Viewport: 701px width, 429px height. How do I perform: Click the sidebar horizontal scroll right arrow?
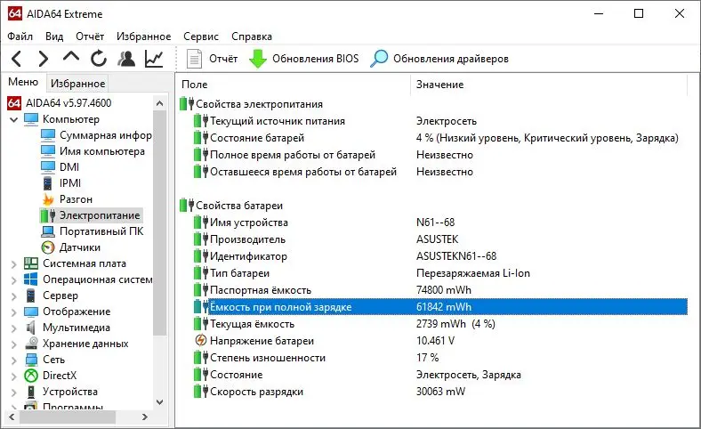click(145, 417)
